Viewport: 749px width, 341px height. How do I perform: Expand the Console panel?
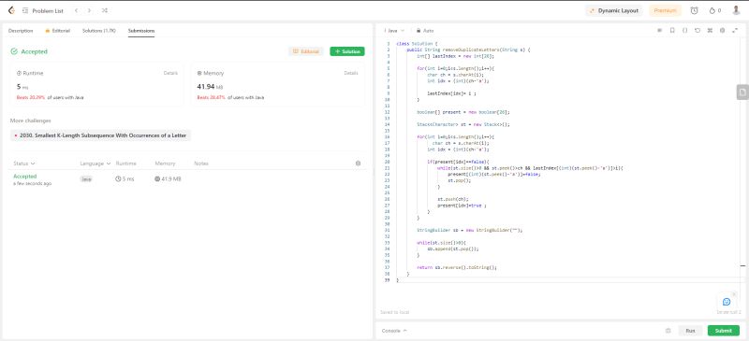pyautogui.click(x=394, y=331)
